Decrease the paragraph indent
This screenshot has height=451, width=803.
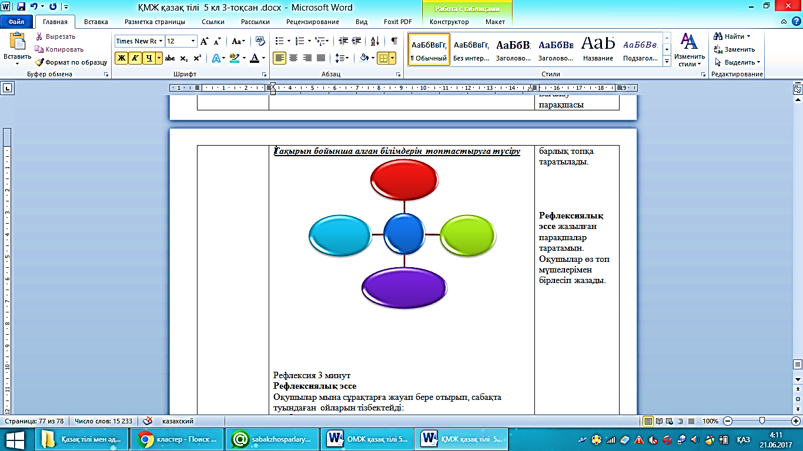(x=343, y=41)
